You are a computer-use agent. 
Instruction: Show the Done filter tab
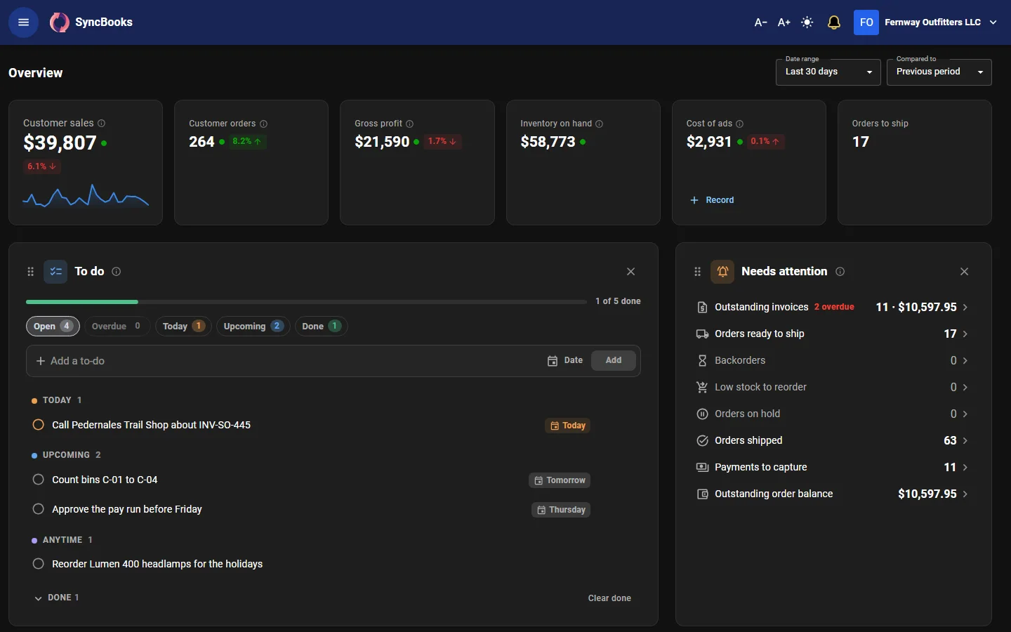coord(321,327)
